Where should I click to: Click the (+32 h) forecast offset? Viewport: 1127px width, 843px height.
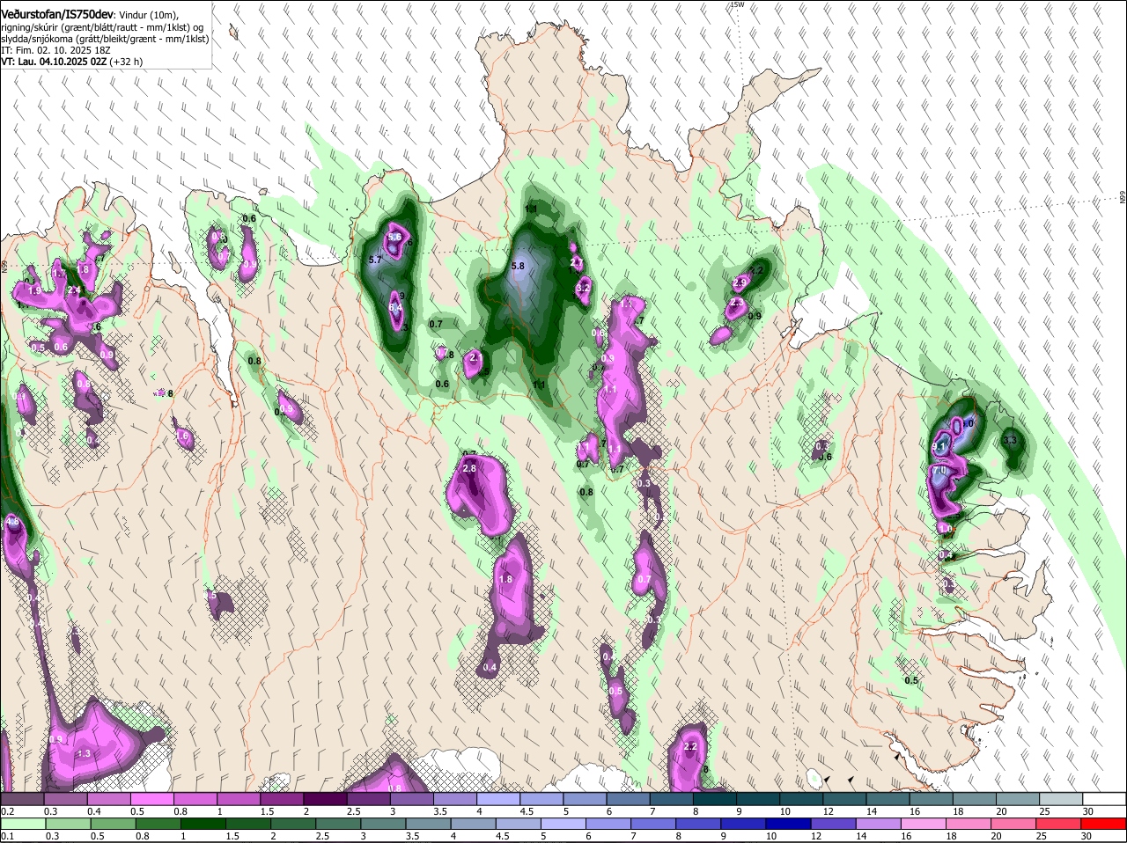click(127, 62)
